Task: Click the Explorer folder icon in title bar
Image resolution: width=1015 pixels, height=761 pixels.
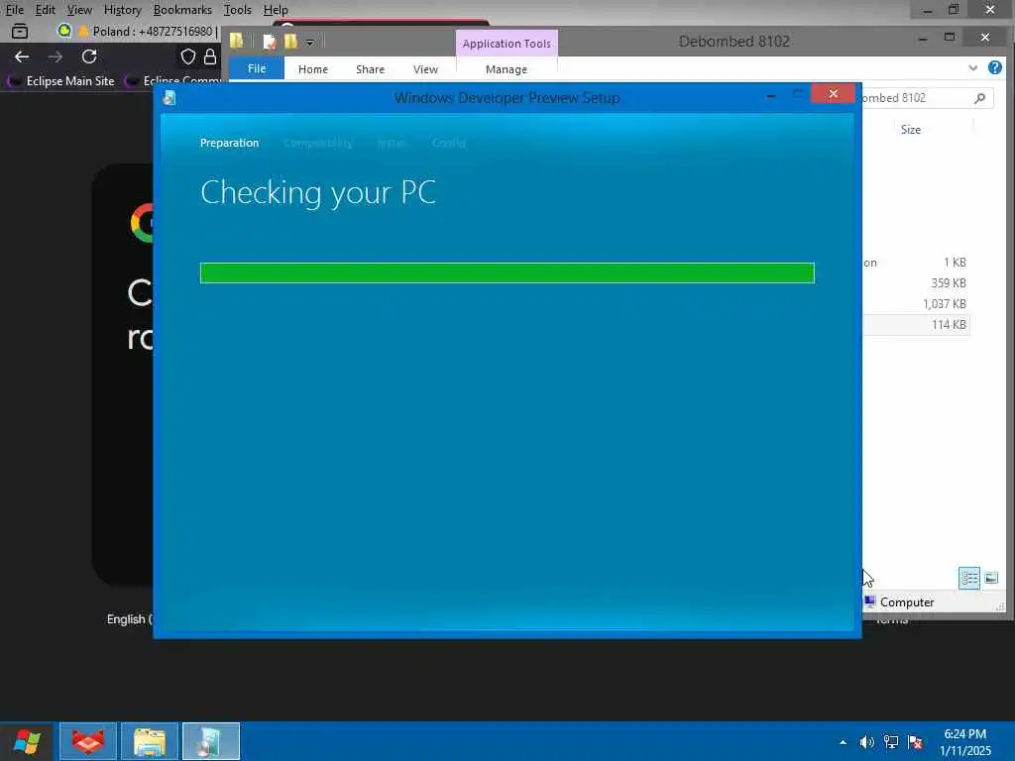Action: pos(236,41)
